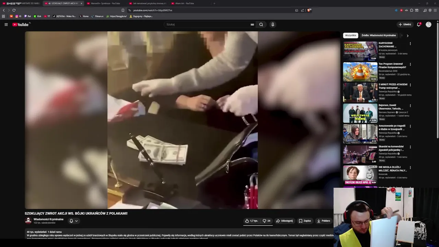Open options for Aresztowanie po tragedii video
This screenshot has width=439, height=247.
click(x=410, y=126)
